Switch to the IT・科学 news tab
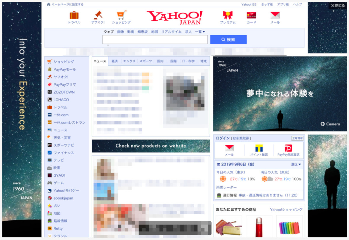 point(188,61)
